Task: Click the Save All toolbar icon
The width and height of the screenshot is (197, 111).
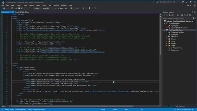Action: click(x=22, y=8)
